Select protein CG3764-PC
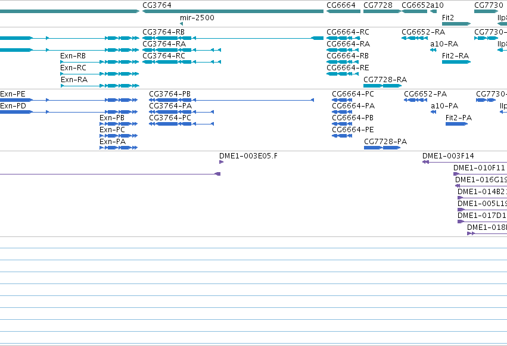 click(x=181, y=124)
